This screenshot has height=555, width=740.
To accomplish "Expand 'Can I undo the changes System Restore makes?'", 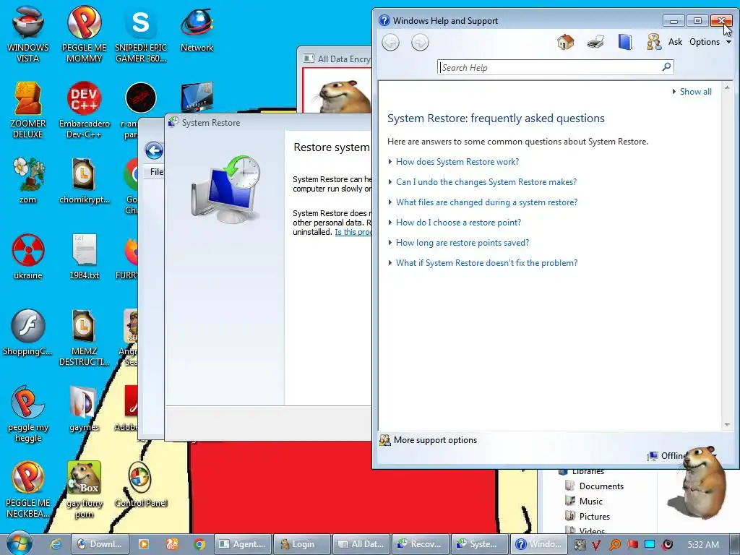I will [486, 182].
